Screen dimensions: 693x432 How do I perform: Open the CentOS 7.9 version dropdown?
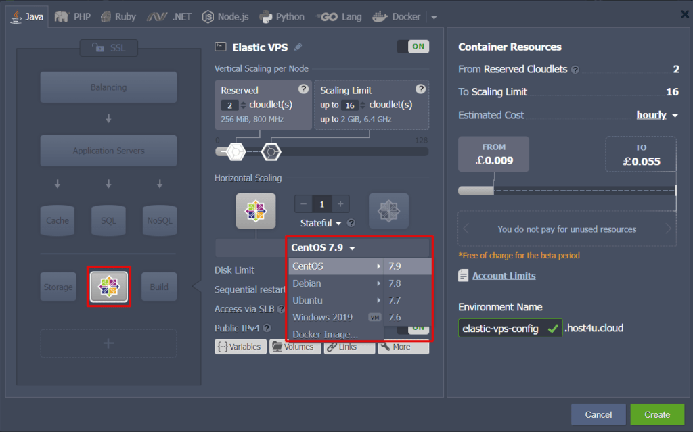(x=323, y=247)
